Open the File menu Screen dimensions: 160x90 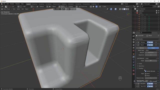[x=4, y=4]
